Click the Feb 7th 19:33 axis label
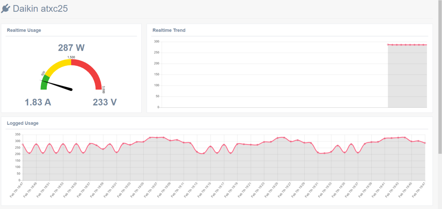Screen dimensions: 442x209 (325, 190)
